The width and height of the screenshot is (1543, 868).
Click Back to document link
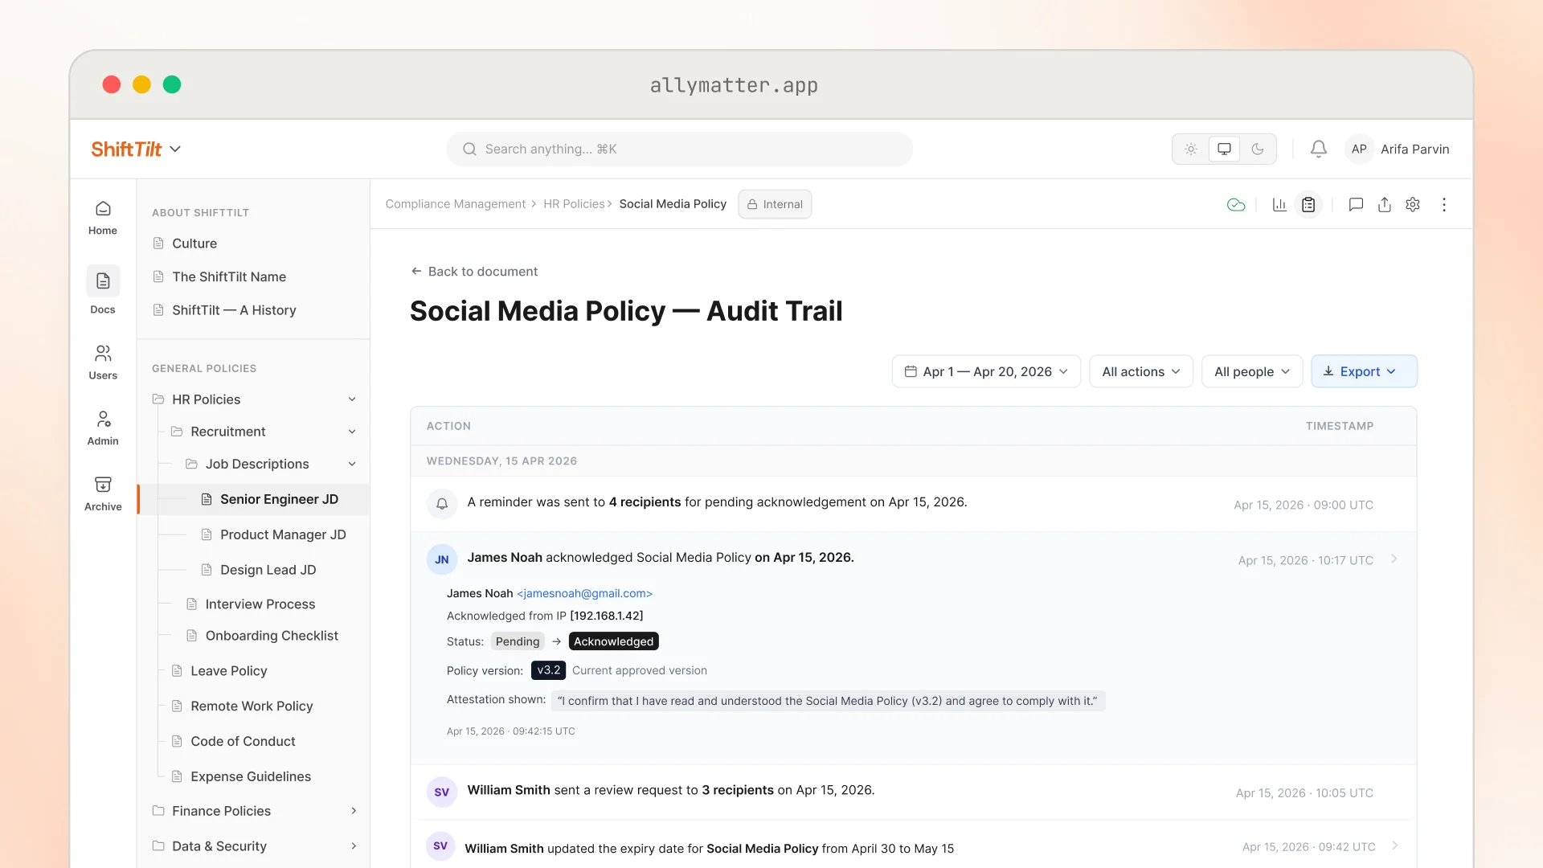pos(474,272)
